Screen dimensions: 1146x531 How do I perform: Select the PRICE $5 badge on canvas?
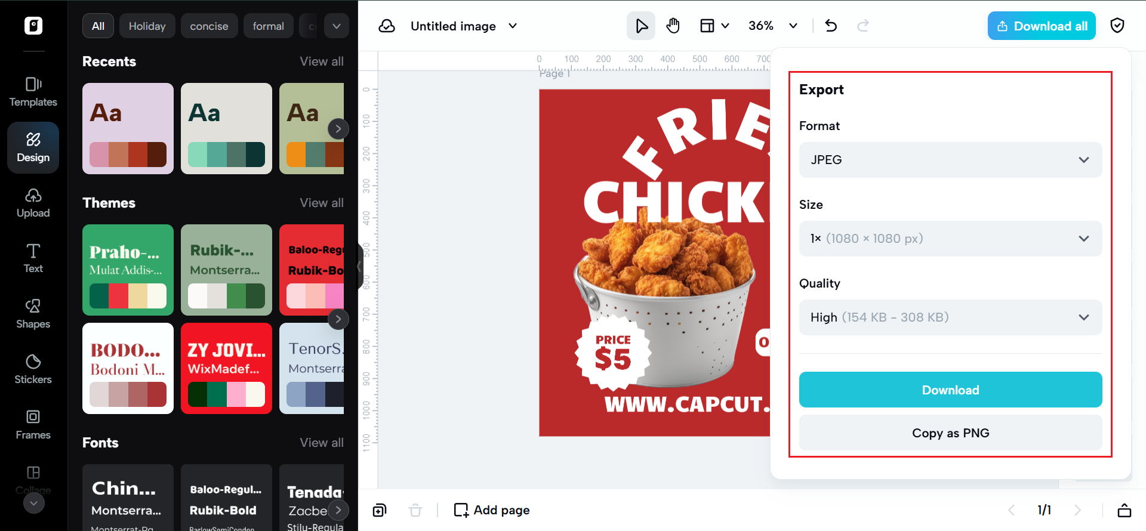[x=613, y=352]
